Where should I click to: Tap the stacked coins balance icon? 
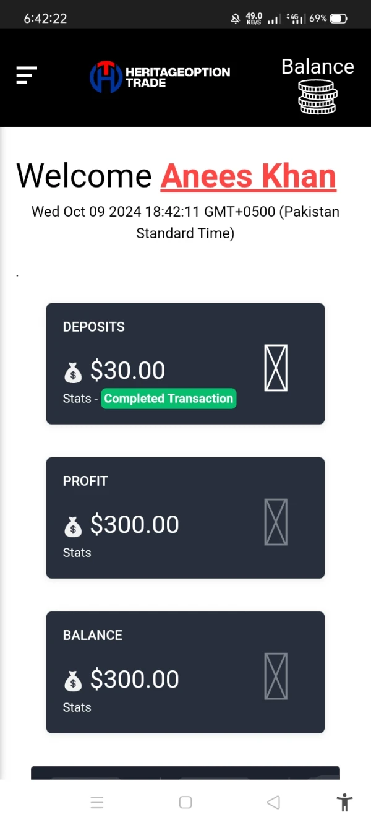pos(317,97)
